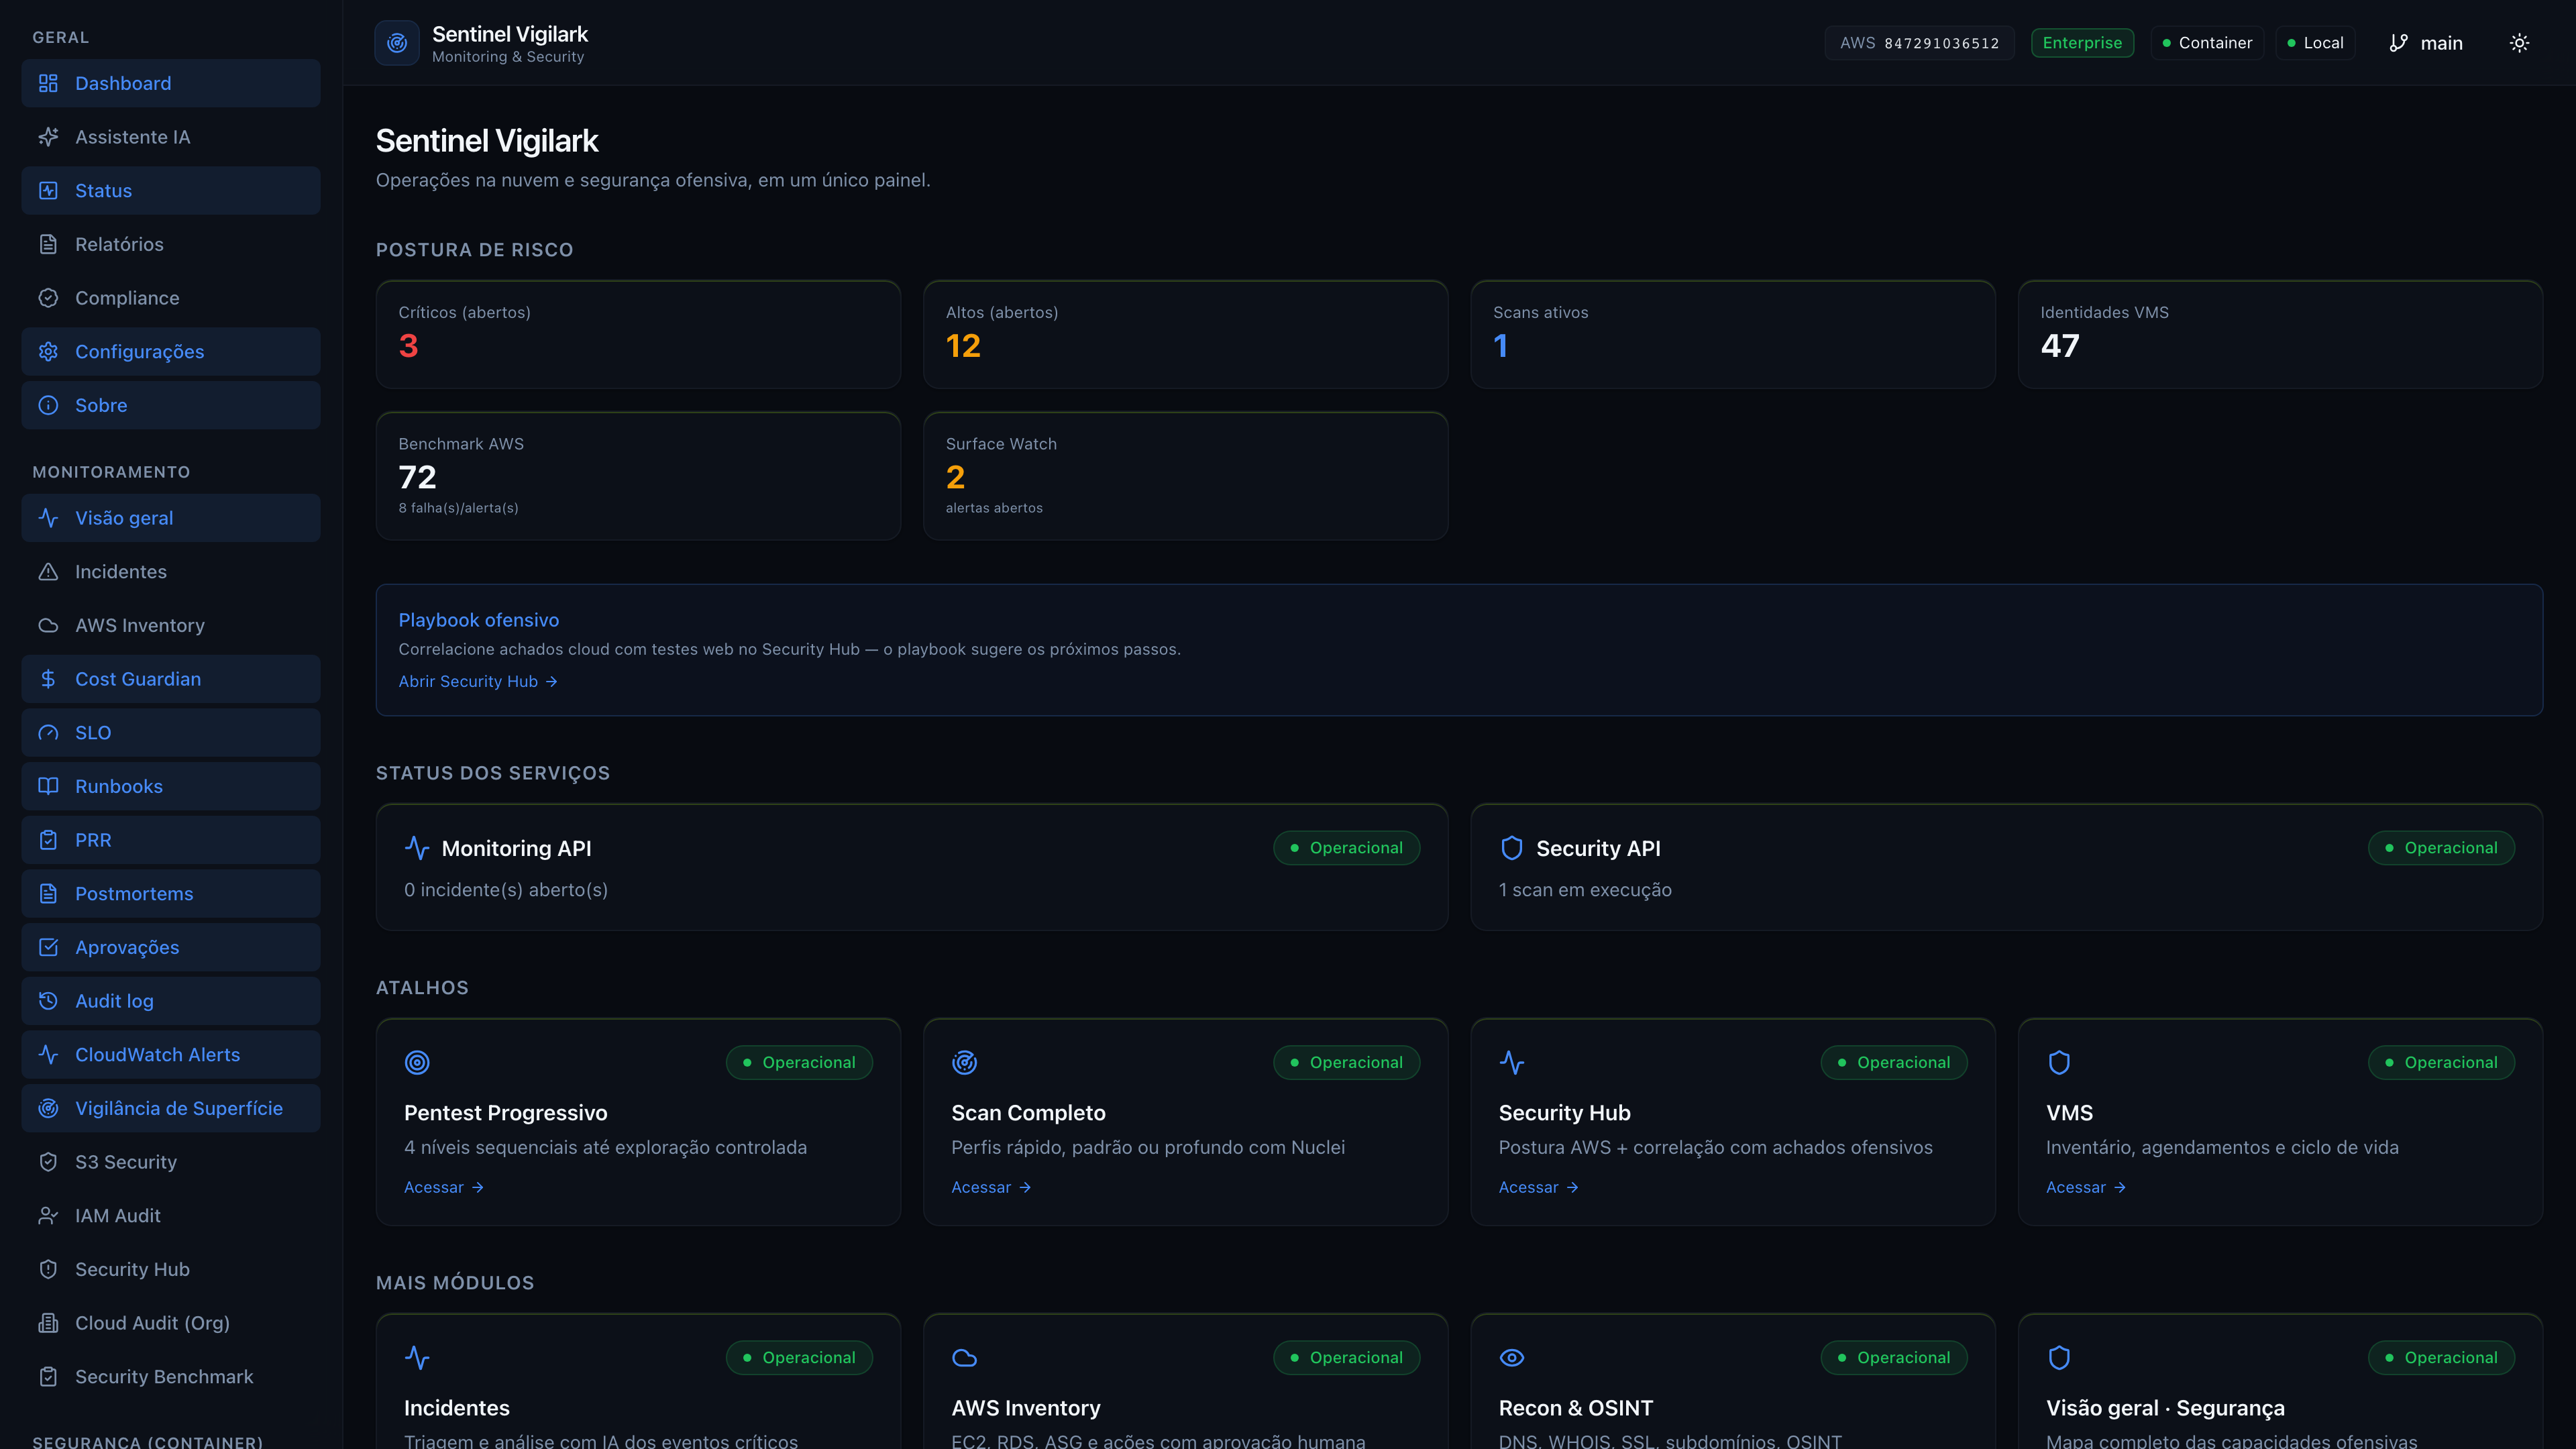Screen dimensions: 2576x1449
Task: Click the Incidentes card pulse icon
Action: pyautogui.click(x=417, y=1357)
